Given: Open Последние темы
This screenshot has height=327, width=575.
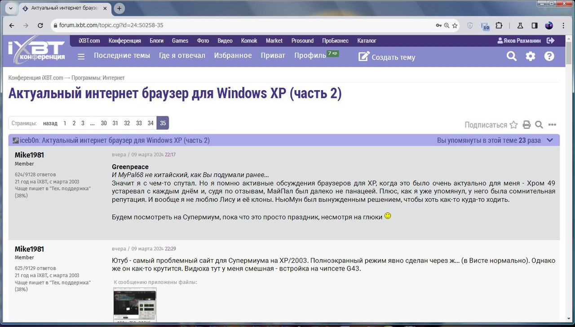Looking at the screenshot, I should click(122, 55).
